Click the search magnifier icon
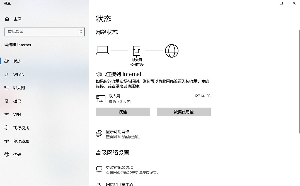 point(80,32)
